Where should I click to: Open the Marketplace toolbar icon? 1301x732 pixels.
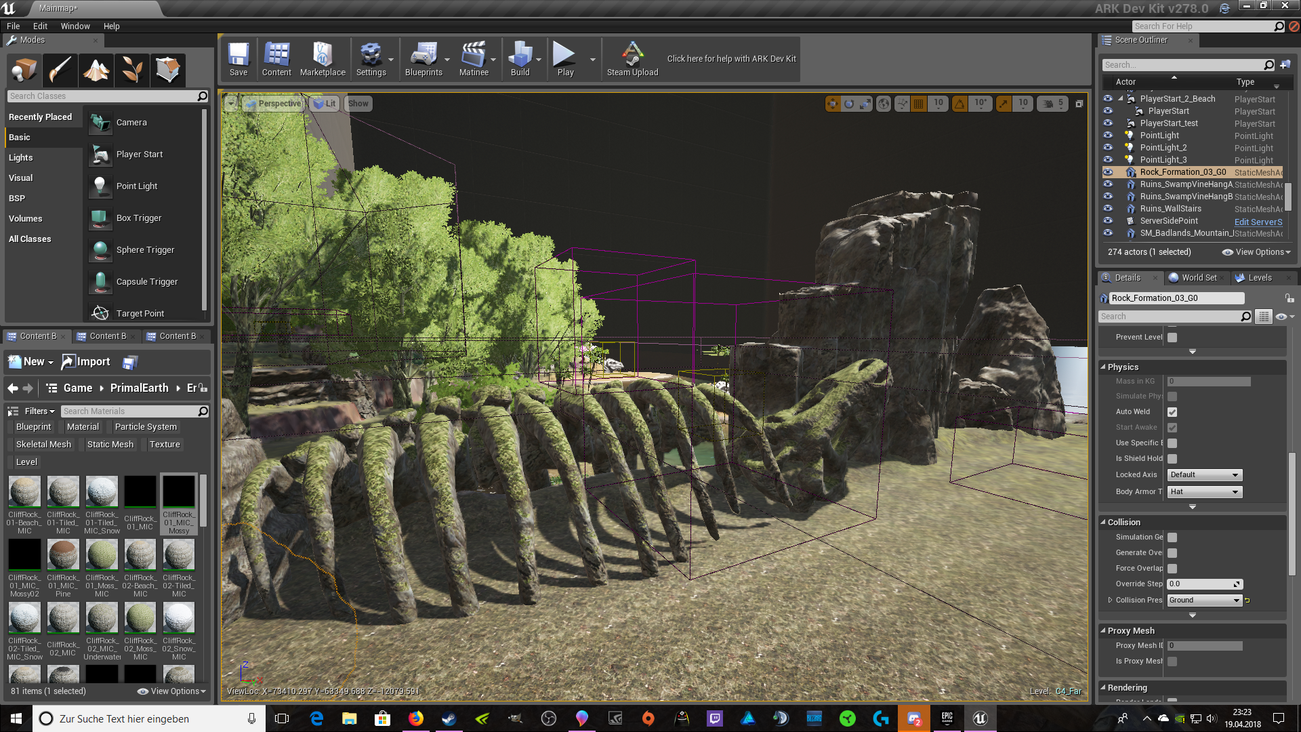tap(323, 59)
